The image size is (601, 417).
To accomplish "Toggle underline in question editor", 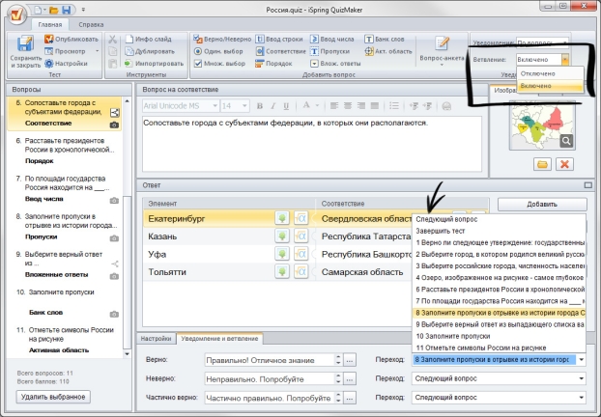I will [x=286, y=106].
